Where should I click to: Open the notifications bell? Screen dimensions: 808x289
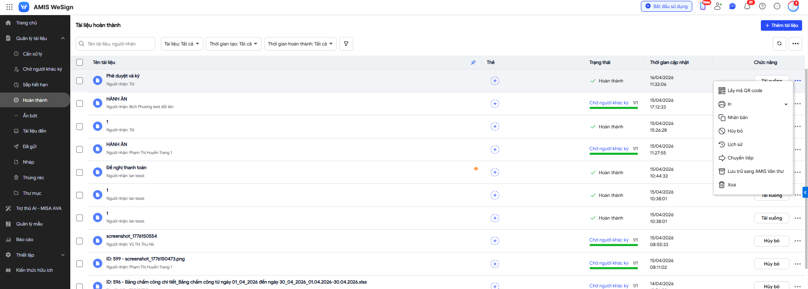(747, 6)
